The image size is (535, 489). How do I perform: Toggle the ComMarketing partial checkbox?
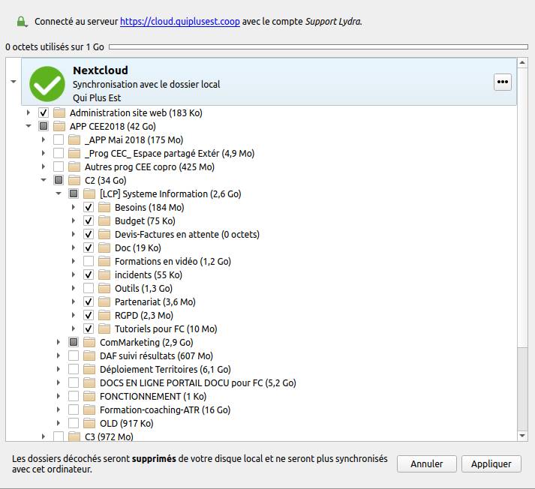[74, 342]
